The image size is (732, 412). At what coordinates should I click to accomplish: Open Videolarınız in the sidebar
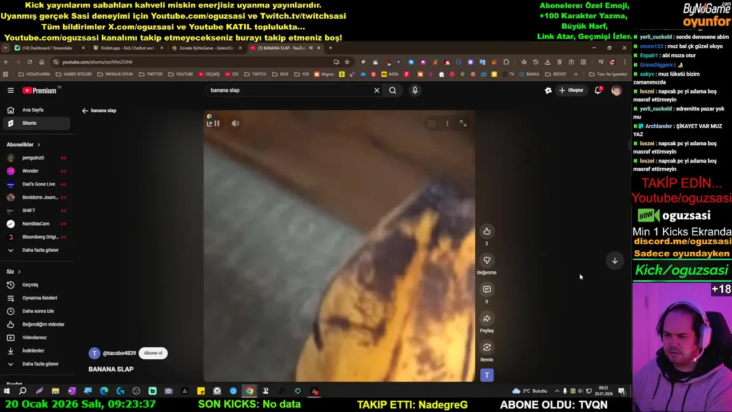point(35,338)
